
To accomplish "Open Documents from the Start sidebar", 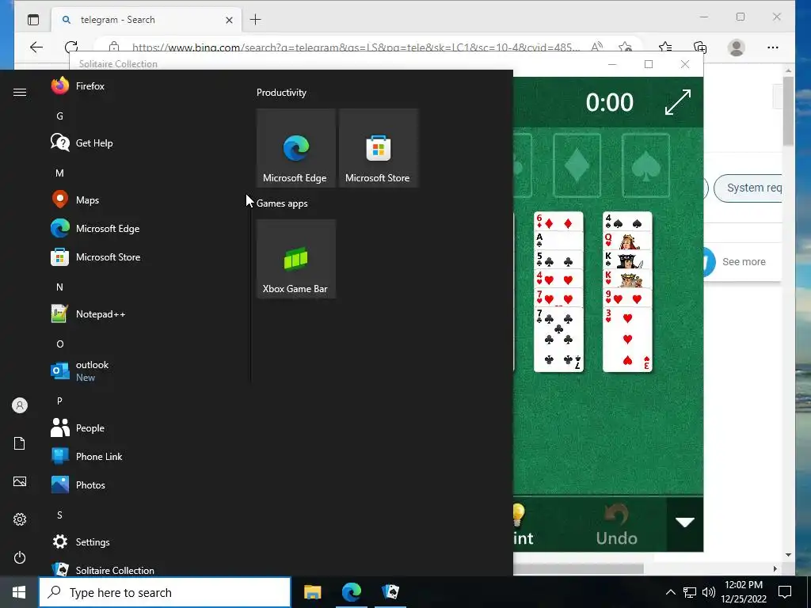I will click(x=20, y=443).
